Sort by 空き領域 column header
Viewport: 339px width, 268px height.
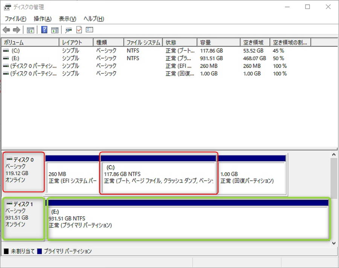point(255,43)
